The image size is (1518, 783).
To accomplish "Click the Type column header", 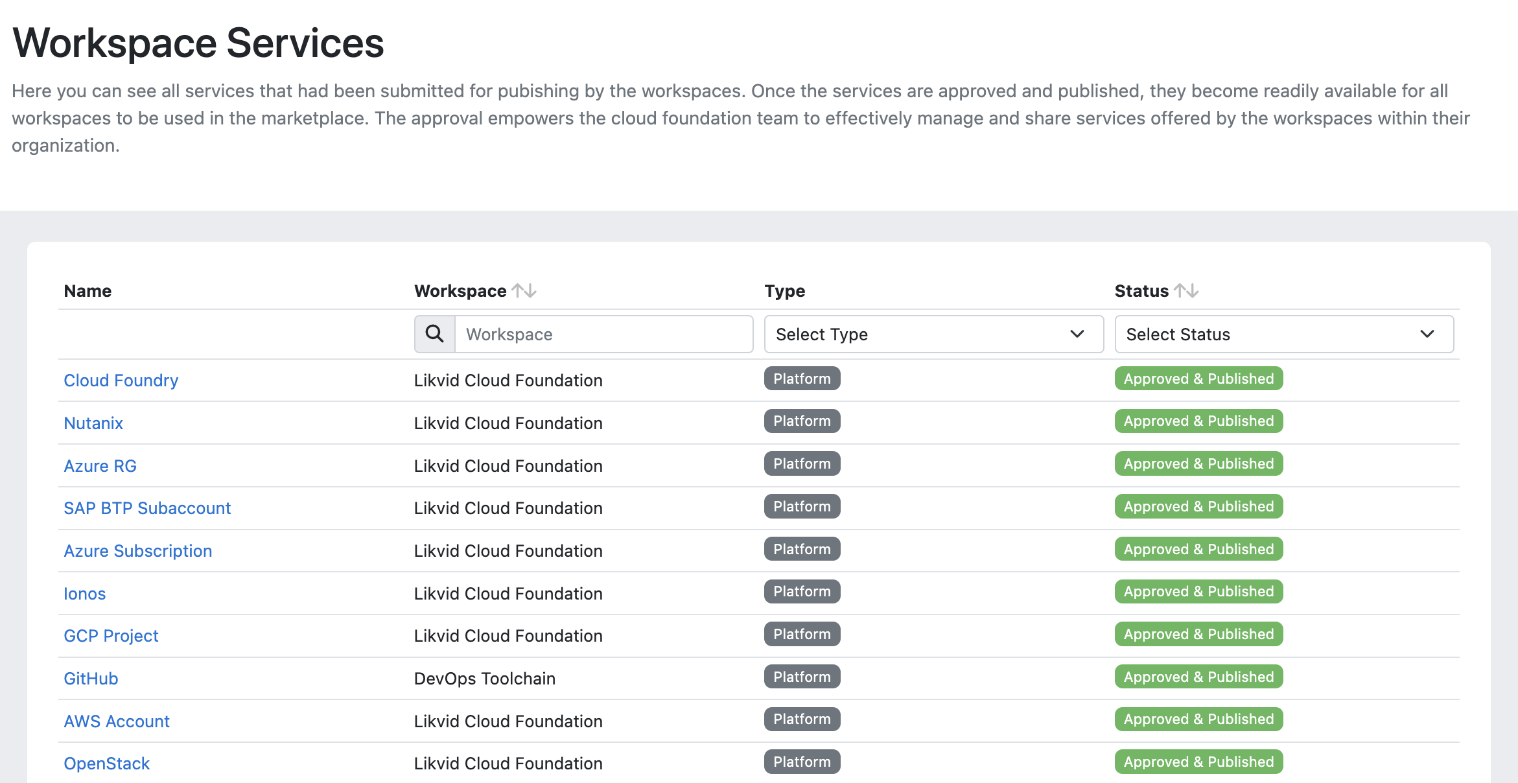I will 785,291.
